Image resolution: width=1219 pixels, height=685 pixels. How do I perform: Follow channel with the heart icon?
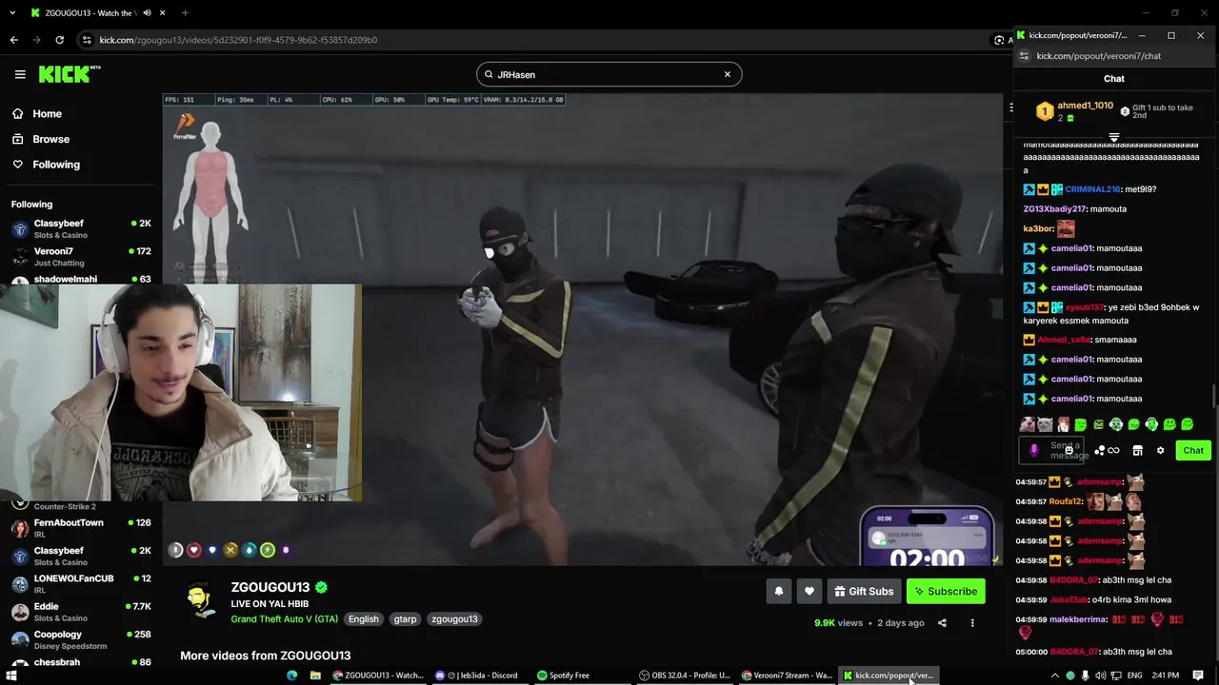coord(809,591)
